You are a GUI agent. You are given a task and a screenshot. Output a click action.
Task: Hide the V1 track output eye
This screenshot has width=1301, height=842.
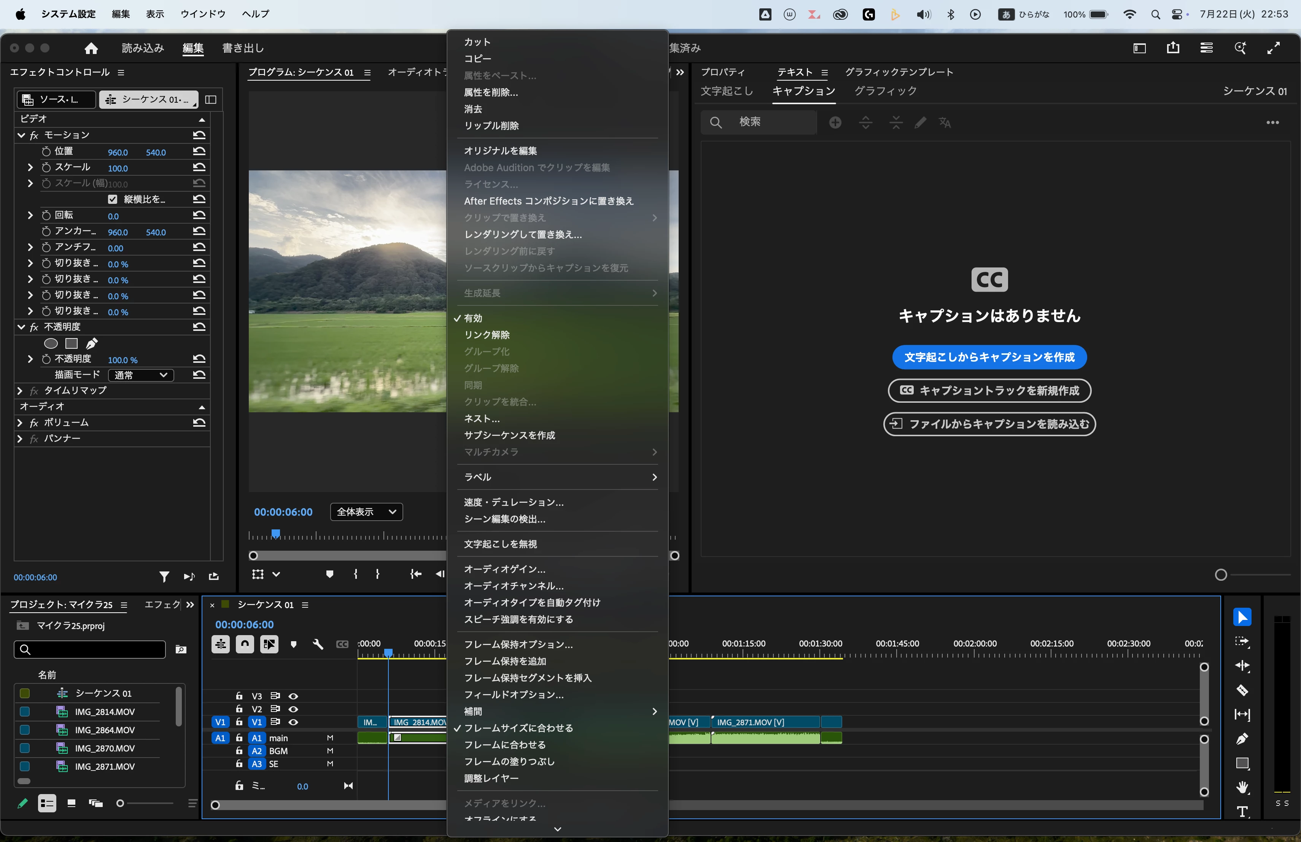tap(293, 722)
